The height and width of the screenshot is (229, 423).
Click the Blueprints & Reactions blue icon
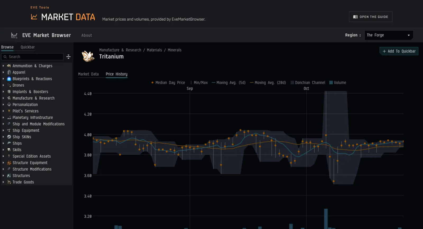click(x=9, y=79)
